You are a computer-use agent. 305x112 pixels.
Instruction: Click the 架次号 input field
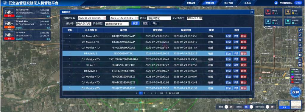(x=83, y=24)
